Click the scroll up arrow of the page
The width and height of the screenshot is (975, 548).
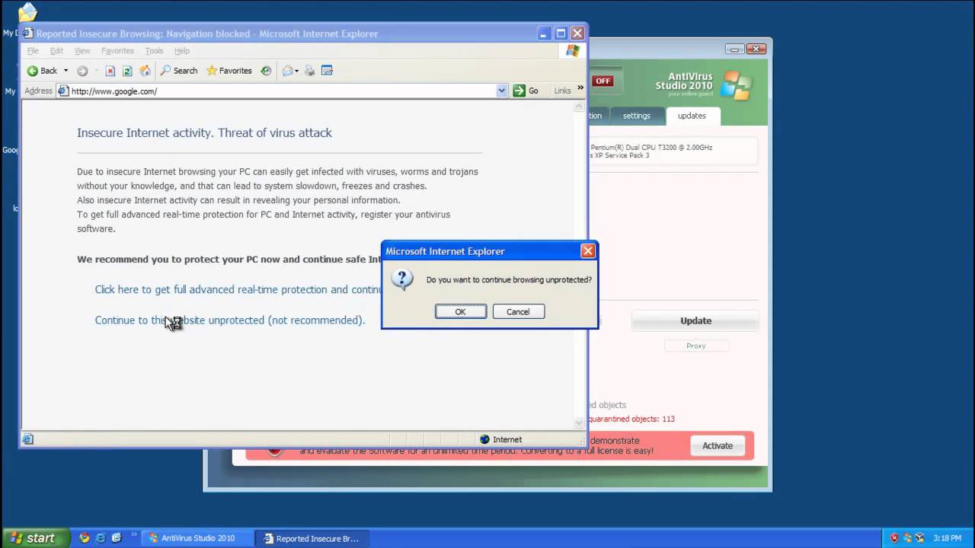pyautogui.click(x=579, y=107)
